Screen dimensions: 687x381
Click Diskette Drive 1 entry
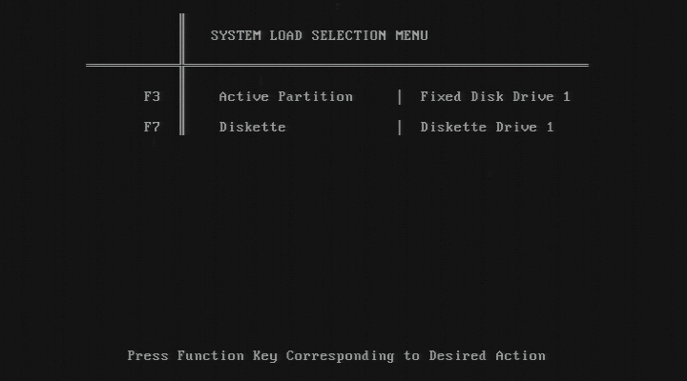tap(487, 127)
